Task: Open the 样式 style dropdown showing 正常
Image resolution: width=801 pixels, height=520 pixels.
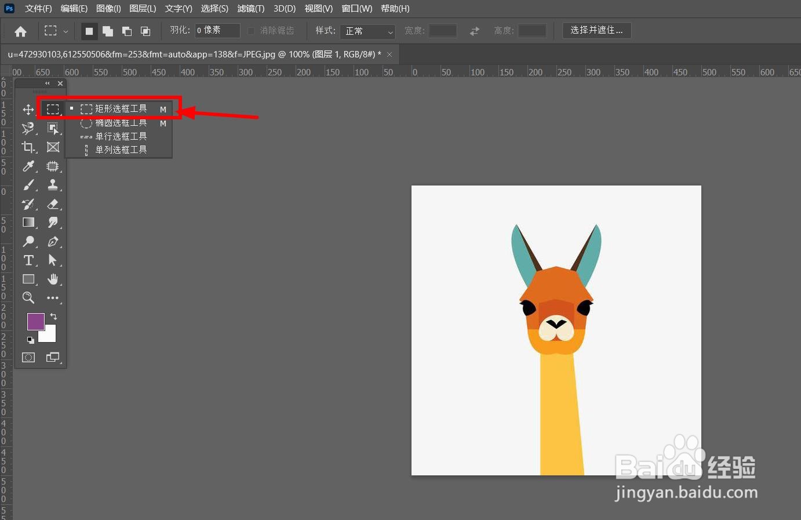Action: pos(367,31)
